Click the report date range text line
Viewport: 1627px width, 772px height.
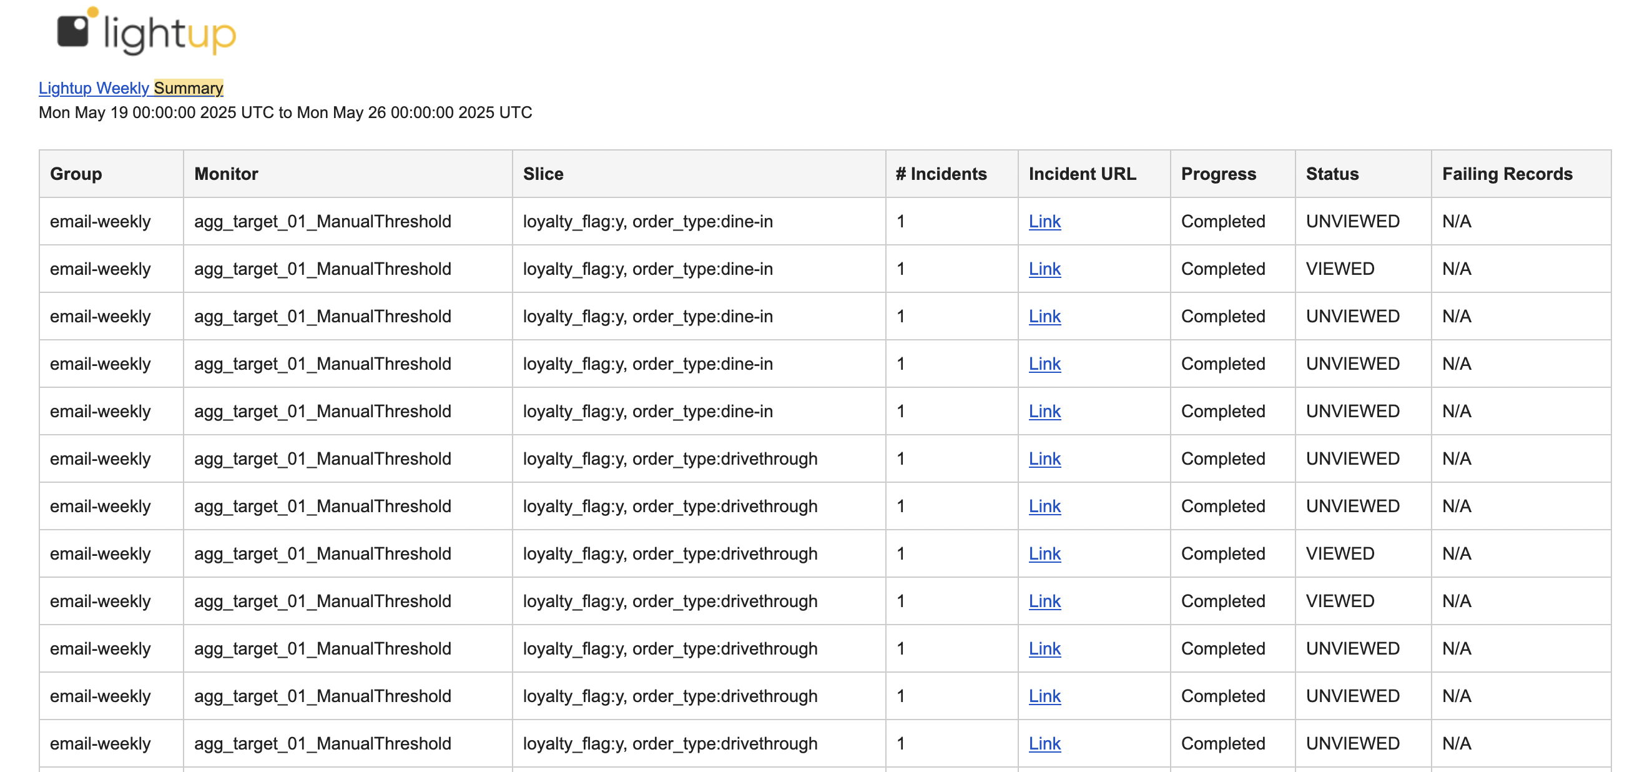pyautogui.click(x=285, y=112)
